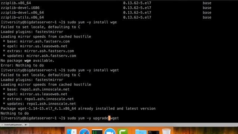The image size is (238, 134).
Task: Click the 'sudo yum -y install wge' command
Action: point(92,22)
